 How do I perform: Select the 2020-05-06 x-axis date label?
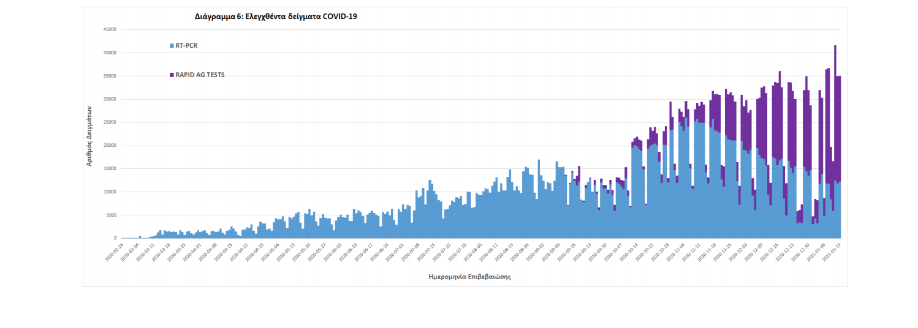[x=271, y=252]
